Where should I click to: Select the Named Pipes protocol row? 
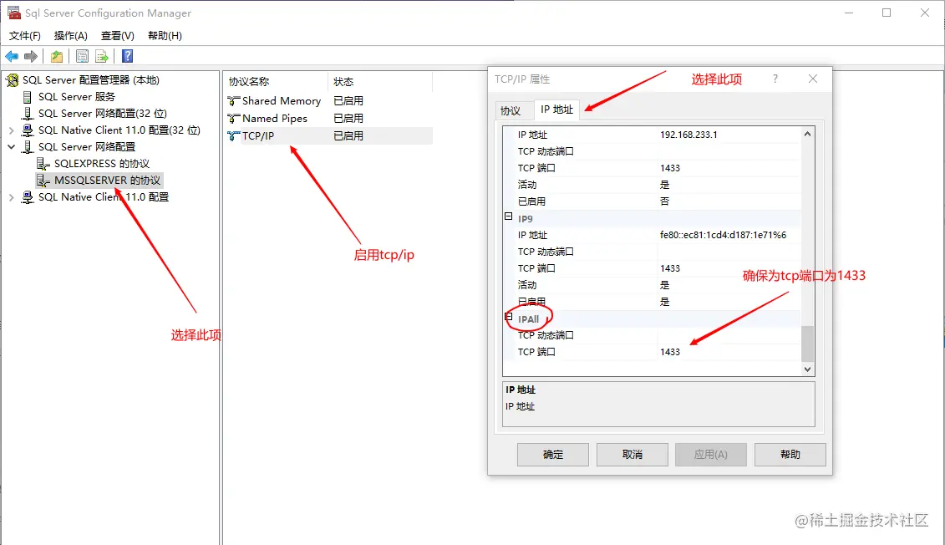(x=329, y=118)
